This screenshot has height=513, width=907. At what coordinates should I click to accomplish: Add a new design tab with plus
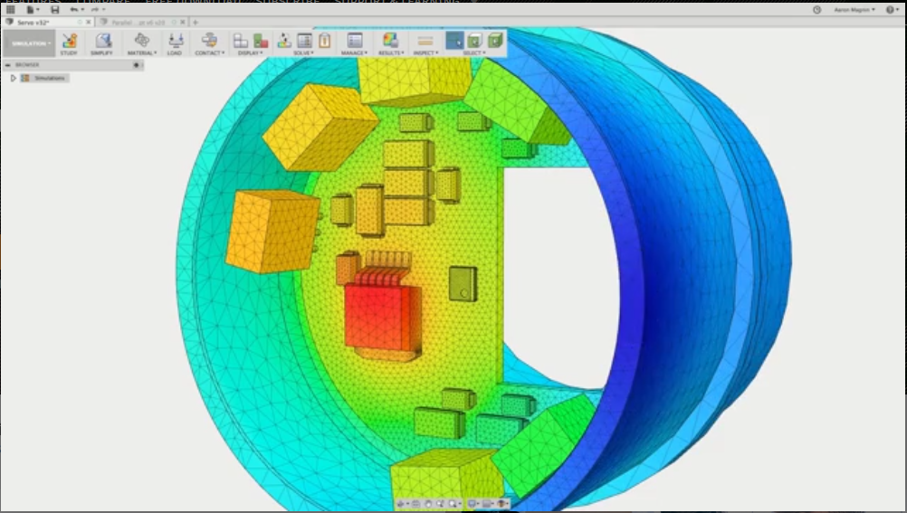(x=196, y=22)
